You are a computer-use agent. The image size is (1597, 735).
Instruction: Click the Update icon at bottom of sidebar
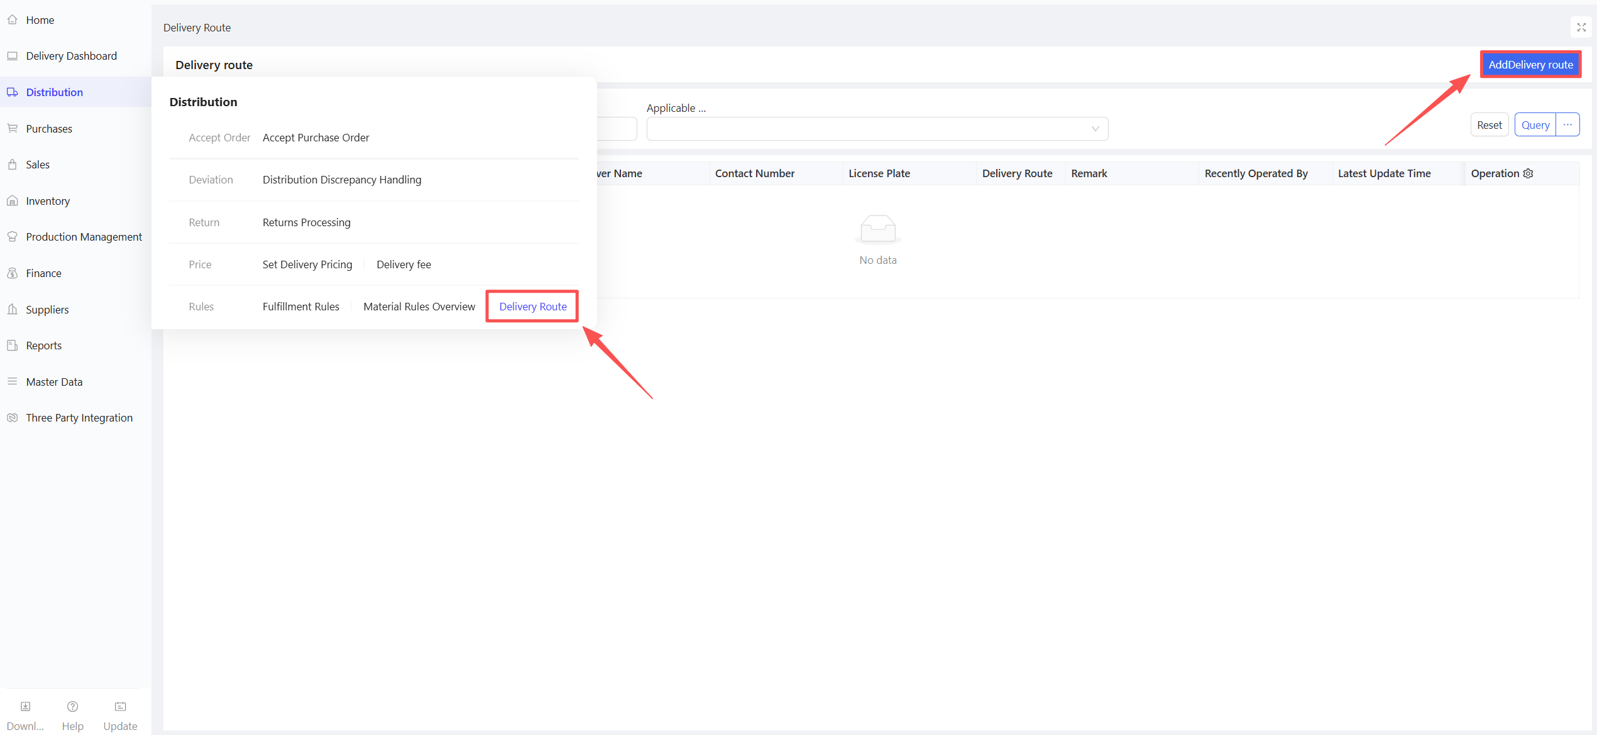pyautogui.click(x=120, y=707)
